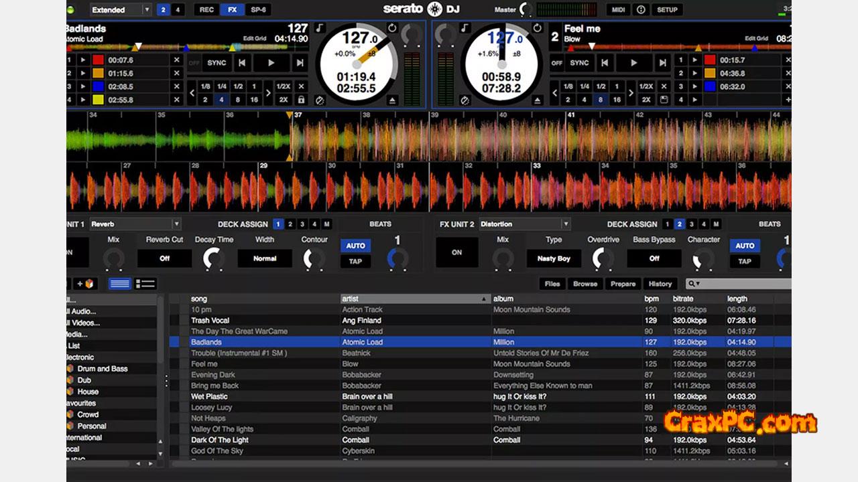Click the loop lock padlock icon

302,100
